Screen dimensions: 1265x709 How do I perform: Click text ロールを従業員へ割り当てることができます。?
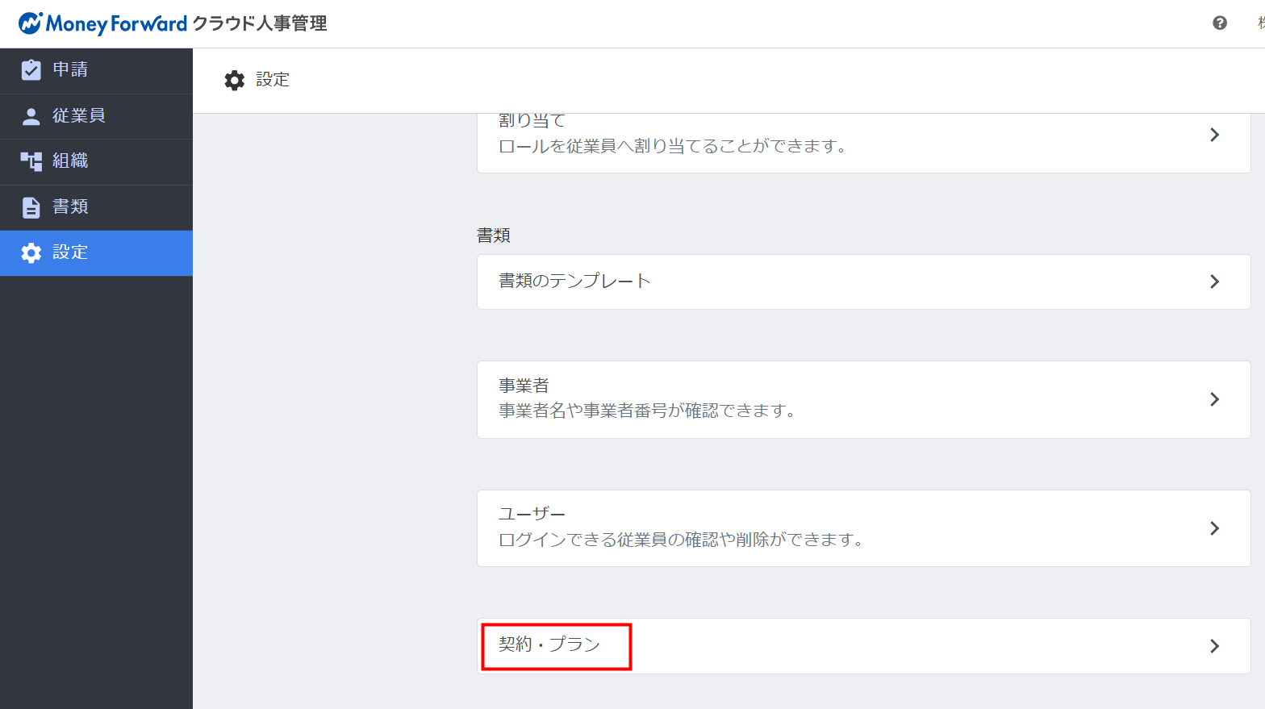[x=673, y=146]
